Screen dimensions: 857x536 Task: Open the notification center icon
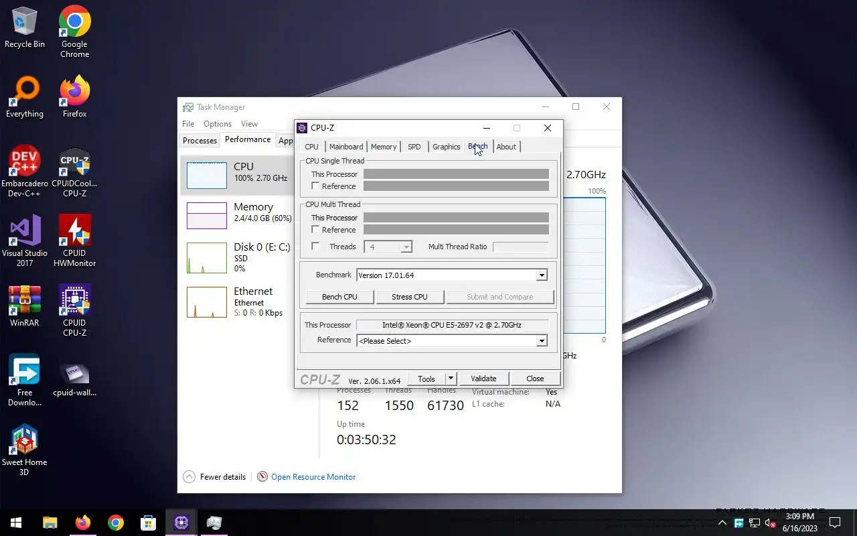[835, 523]
